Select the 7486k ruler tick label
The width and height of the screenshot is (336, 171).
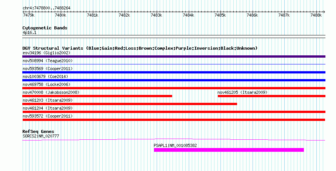click(253, 15)
